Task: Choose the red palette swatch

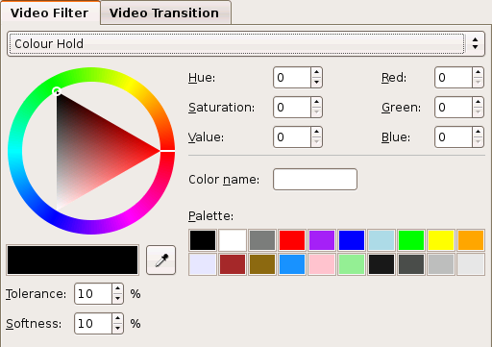Action: click(292, 240)
